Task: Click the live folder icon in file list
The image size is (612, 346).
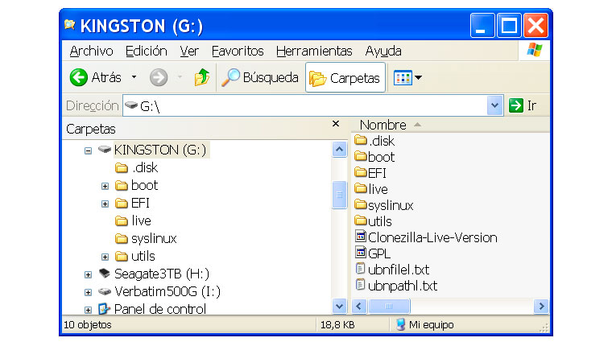Action: click(x=361, y=188)
